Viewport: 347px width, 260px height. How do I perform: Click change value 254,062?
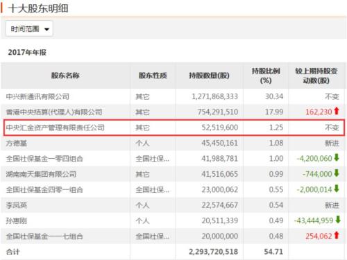319,236
